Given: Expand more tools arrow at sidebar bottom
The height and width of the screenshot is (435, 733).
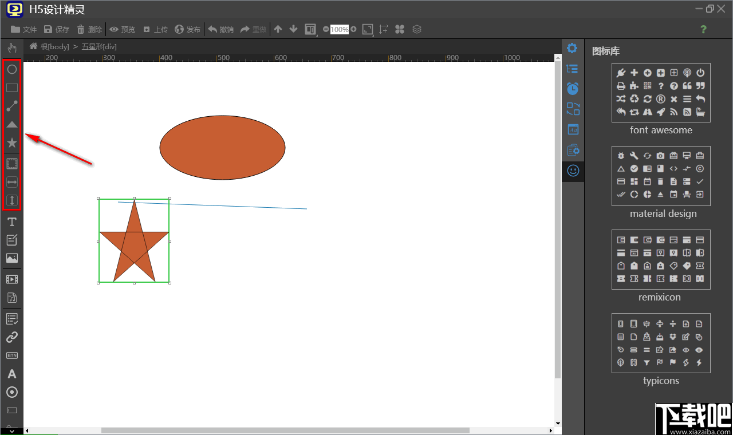Looking at the screenshot, I should pyautogui.click(x=11, y=430).
